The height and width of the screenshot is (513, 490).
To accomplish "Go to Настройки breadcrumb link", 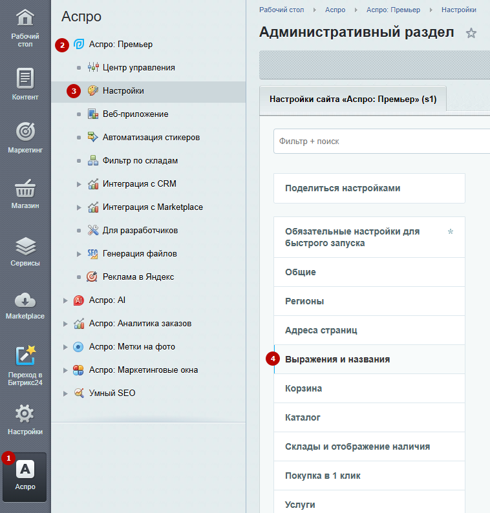I will [x=459, y=10].
